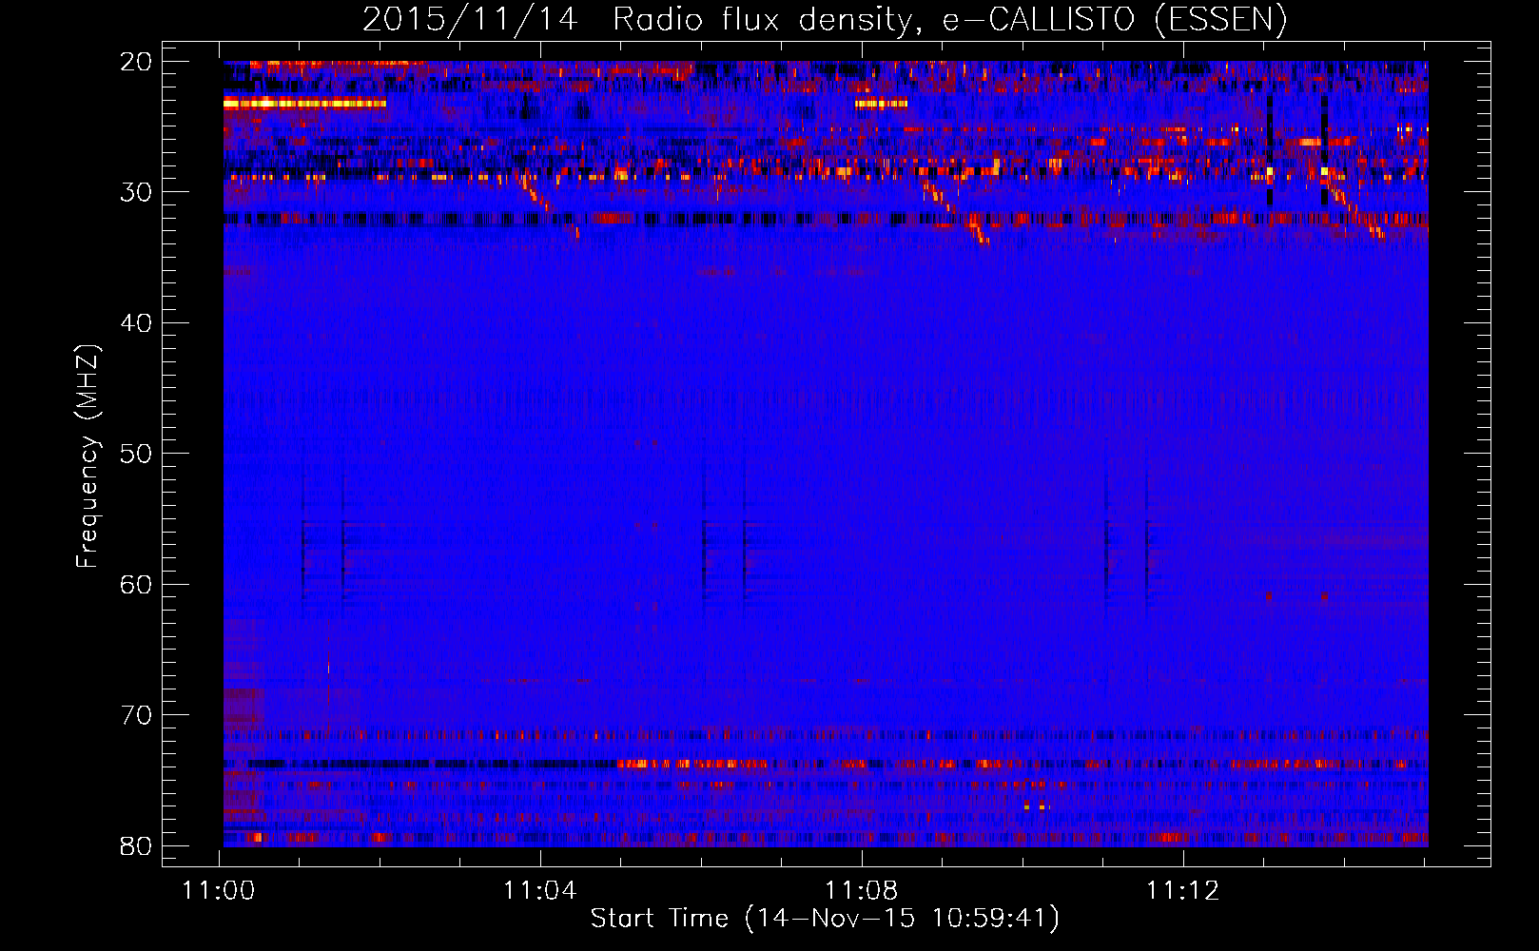1539x951 pixels.
Task: Click the 11:12 time tick label
Action: point(1183,891)
